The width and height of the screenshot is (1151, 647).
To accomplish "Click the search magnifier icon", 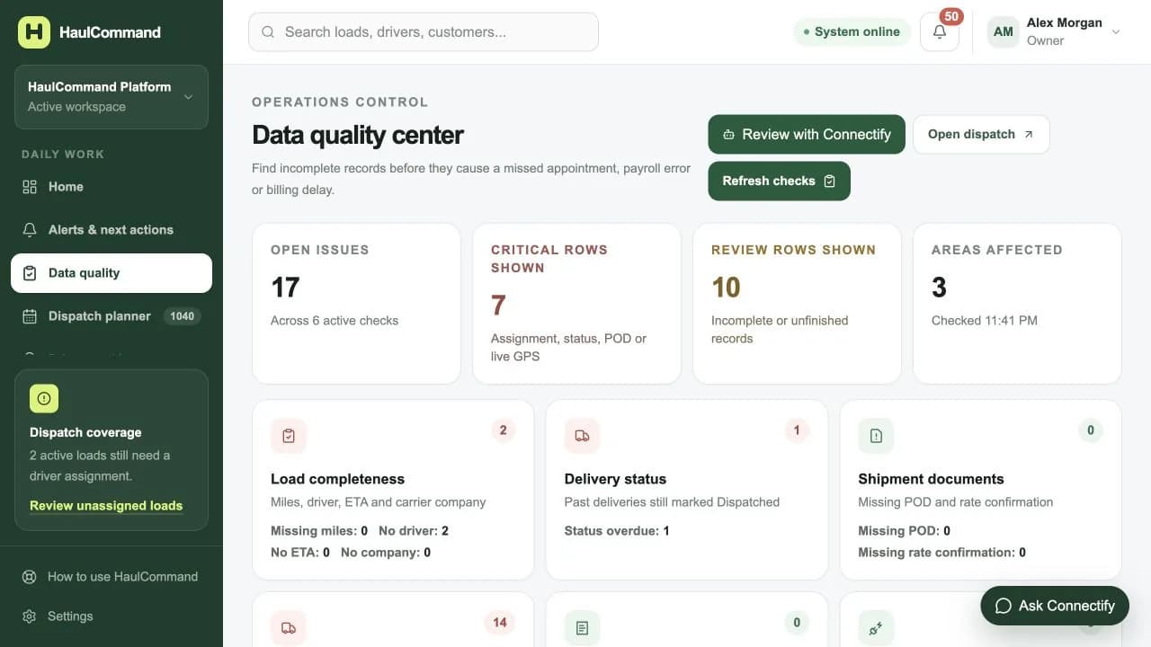I will click(268, 32).
